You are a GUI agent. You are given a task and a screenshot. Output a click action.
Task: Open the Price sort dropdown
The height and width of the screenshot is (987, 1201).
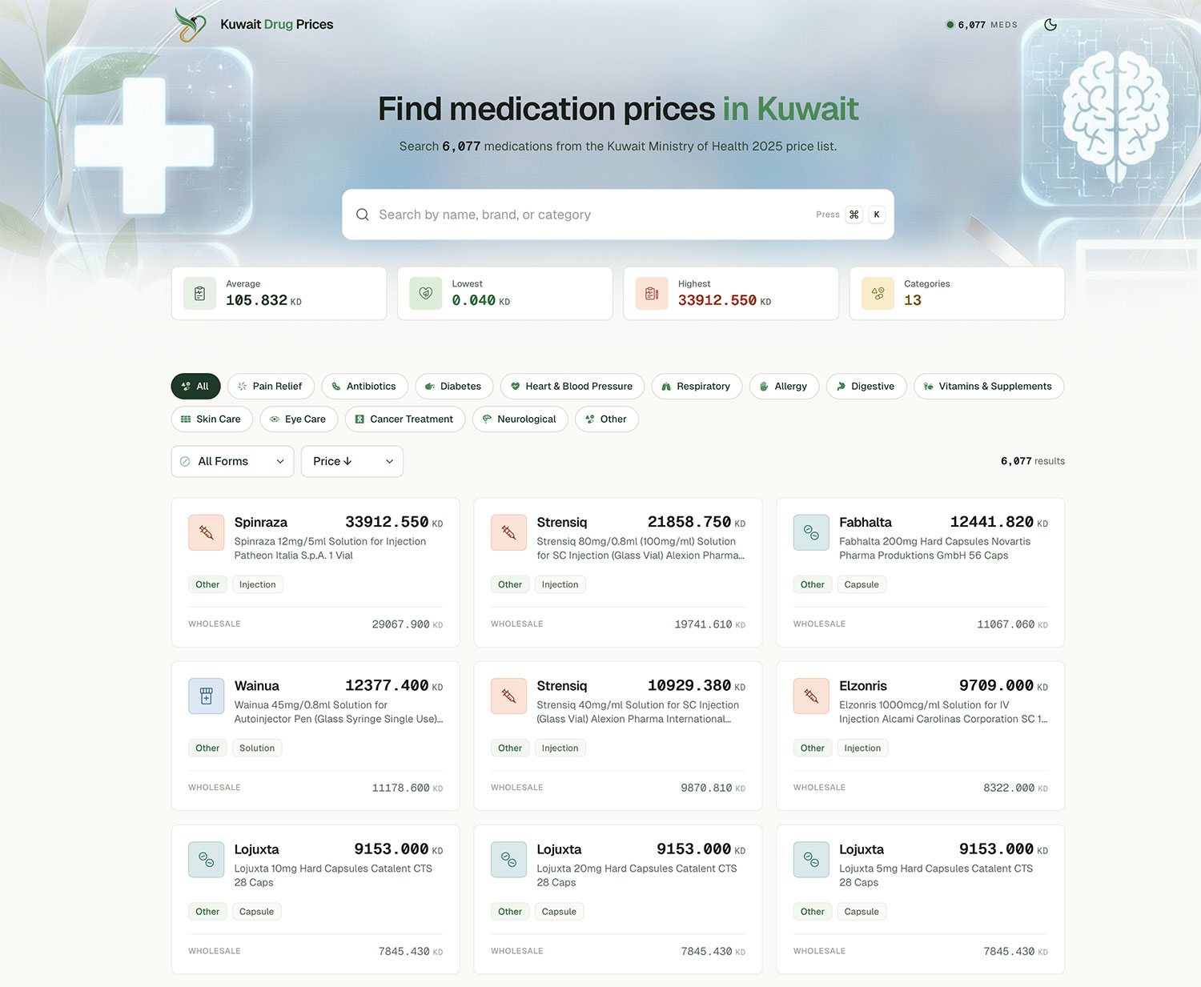pyautogui.click(x=351, y=461)
